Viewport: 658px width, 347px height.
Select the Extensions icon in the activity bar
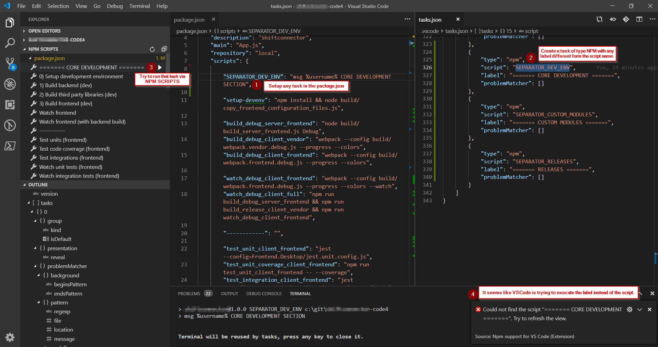pyautogui.click(x=10, y=105)
